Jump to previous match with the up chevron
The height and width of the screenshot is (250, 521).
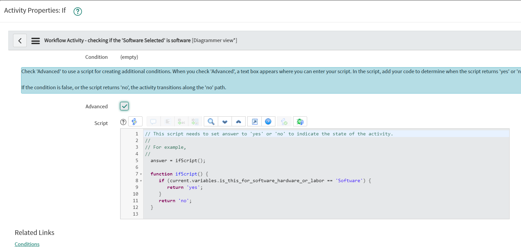coord(238,121)
